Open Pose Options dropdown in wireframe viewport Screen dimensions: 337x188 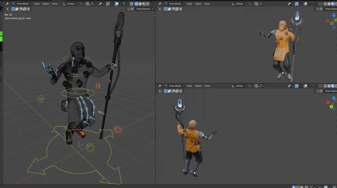pos(145,9)
